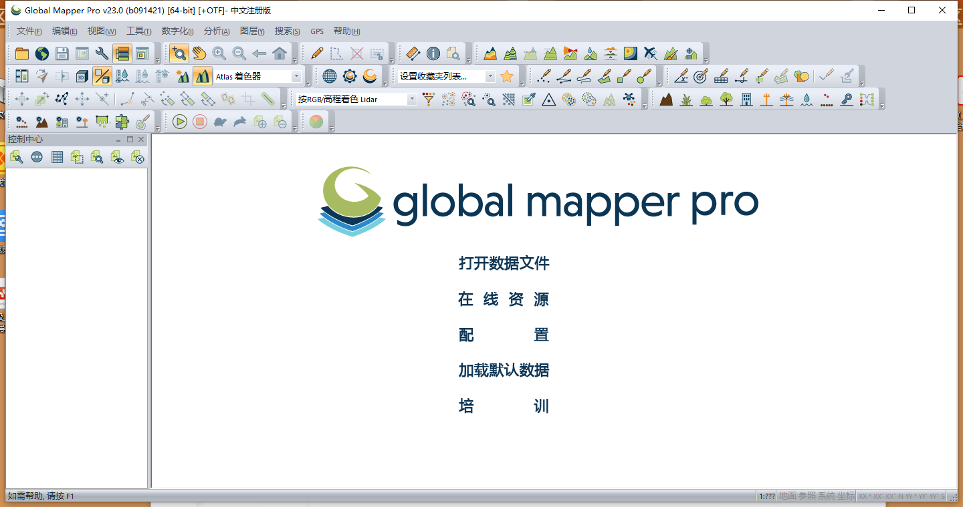963x507 pixels.
Task: Click the target range ring digitizer icon
Action: [x=701, y=76]
